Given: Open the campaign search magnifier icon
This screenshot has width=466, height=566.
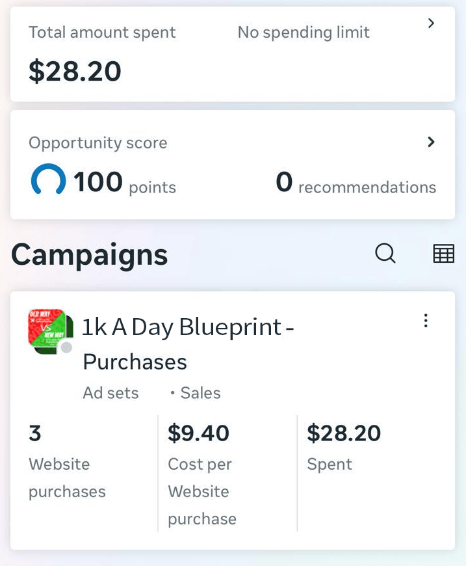Looking at the screenshot, I should tap(385, 254).
